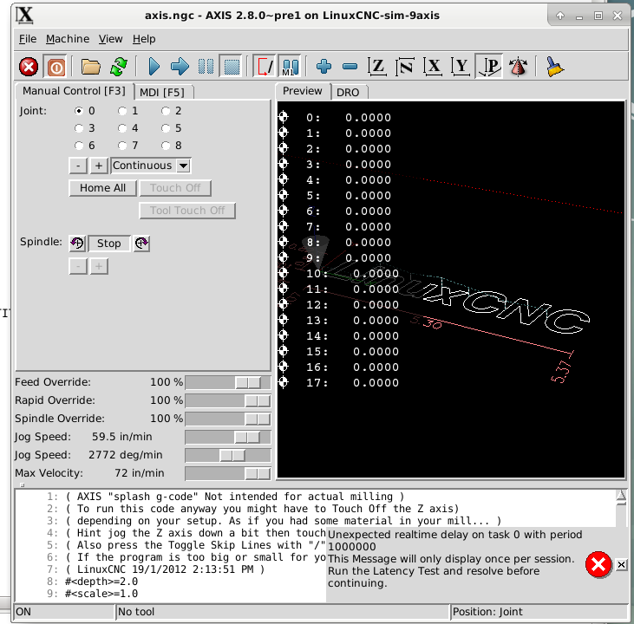634x624 pixels.
Task: Click the Tool Touch Off button
Action: pyautogui.click(x=187, y=211)
